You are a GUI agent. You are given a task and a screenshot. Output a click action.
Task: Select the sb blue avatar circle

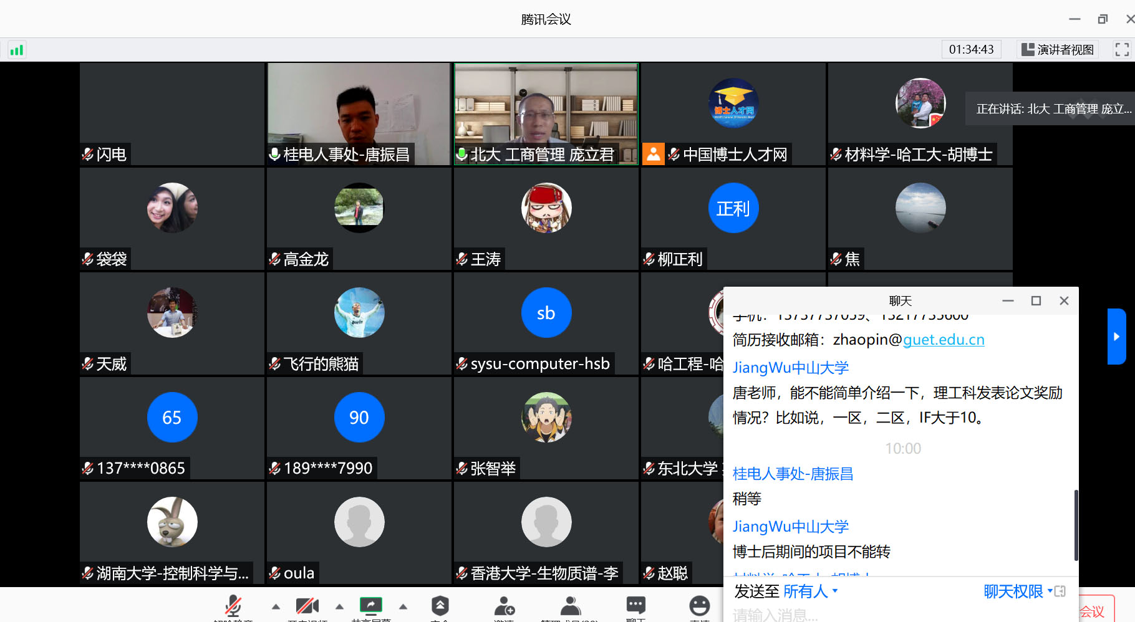(546, 312)
